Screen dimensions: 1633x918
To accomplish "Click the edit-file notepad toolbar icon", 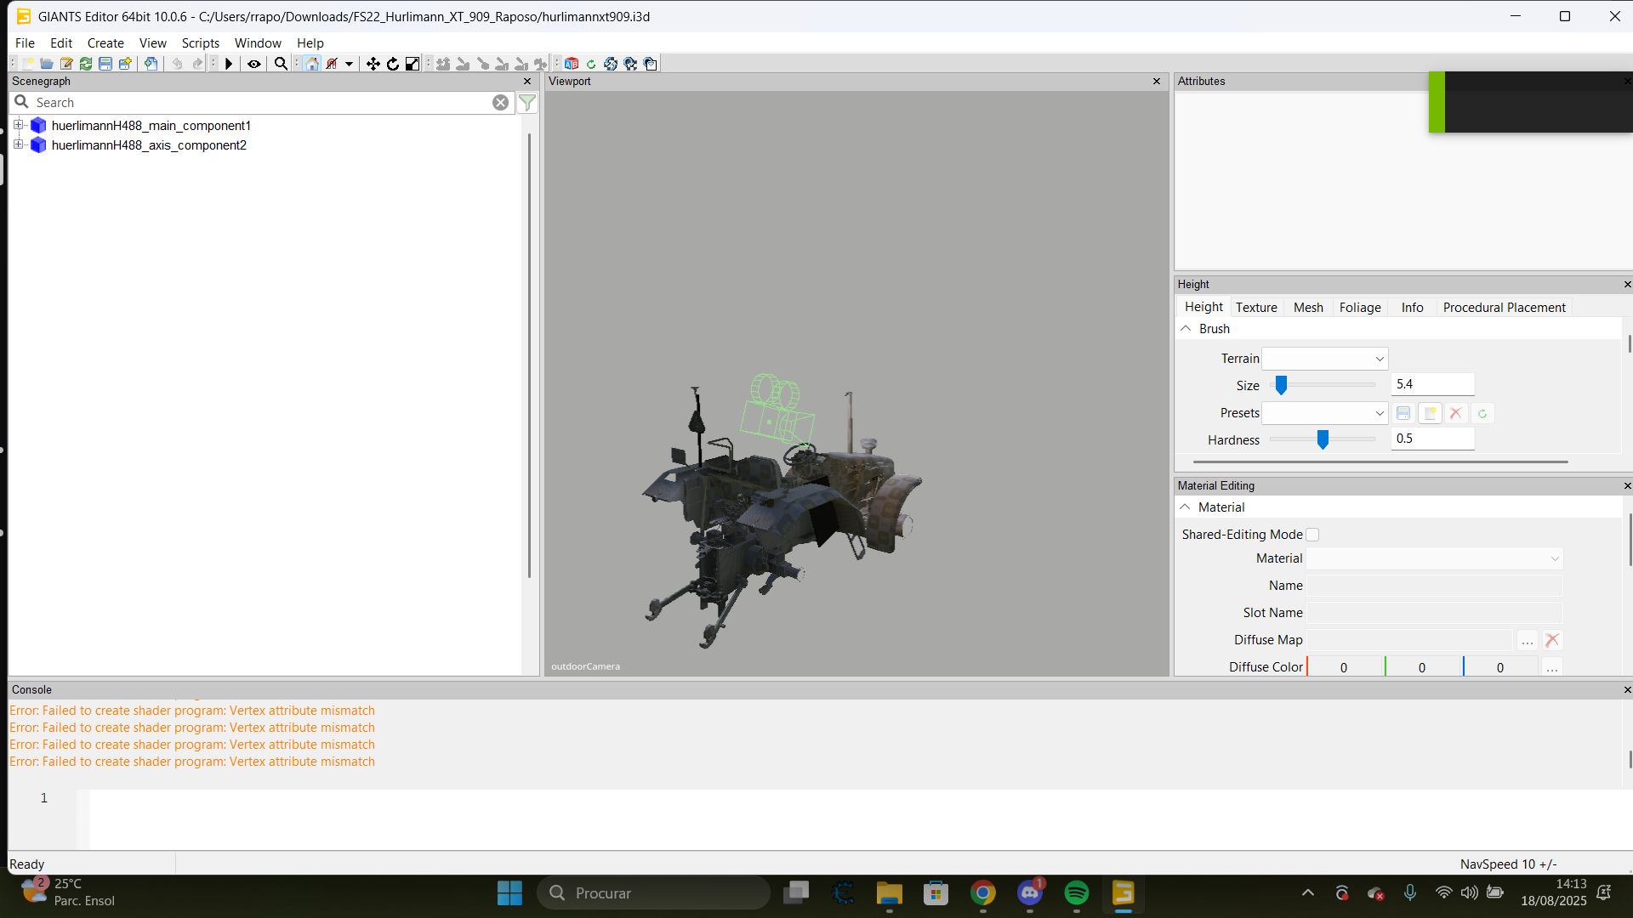I will point(66,64).
